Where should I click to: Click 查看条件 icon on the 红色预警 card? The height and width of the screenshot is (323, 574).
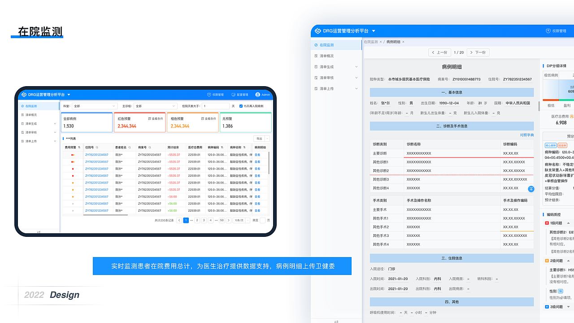(x=149, y=118)
